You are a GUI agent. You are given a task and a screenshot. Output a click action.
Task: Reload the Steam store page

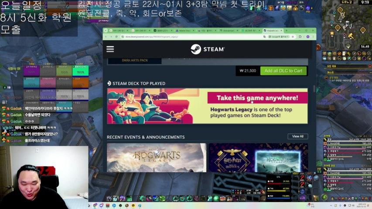(x=116, y=37)
